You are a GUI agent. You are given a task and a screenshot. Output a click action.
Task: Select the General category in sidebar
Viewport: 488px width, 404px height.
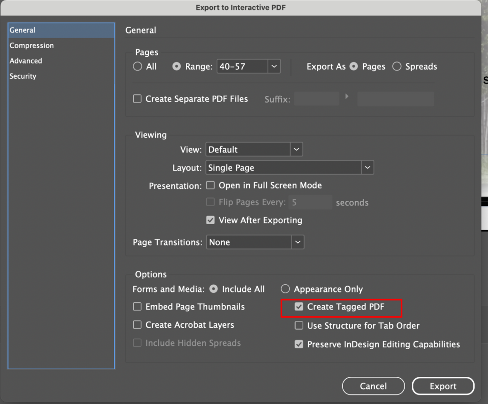point(22,31)
